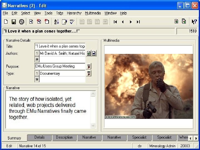Image resolution: width=200 pixels, height=150 pixels.
Task: Click into the Title field
Action: pyautogui.click(x=60, y=46)
